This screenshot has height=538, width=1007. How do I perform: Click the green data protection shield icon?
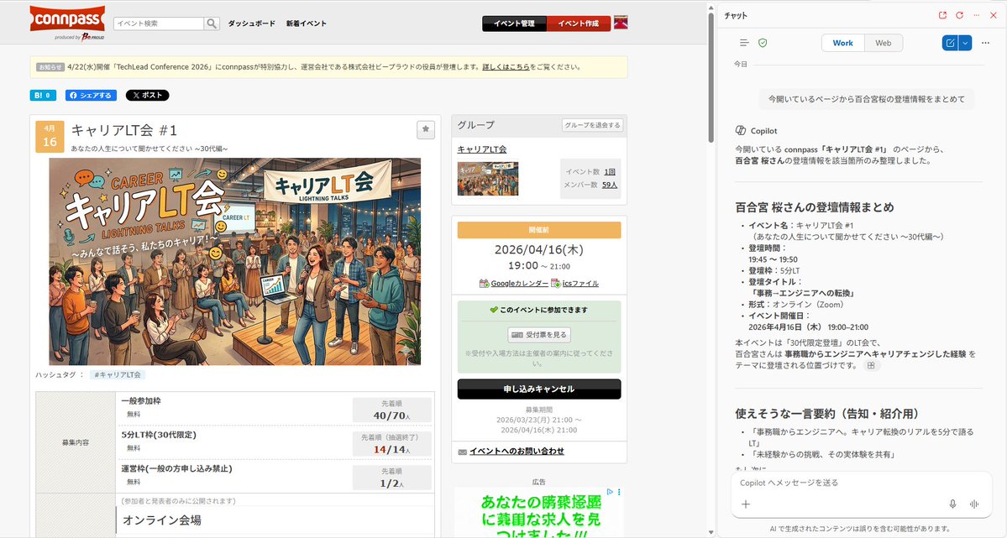[x=763, y=42]
